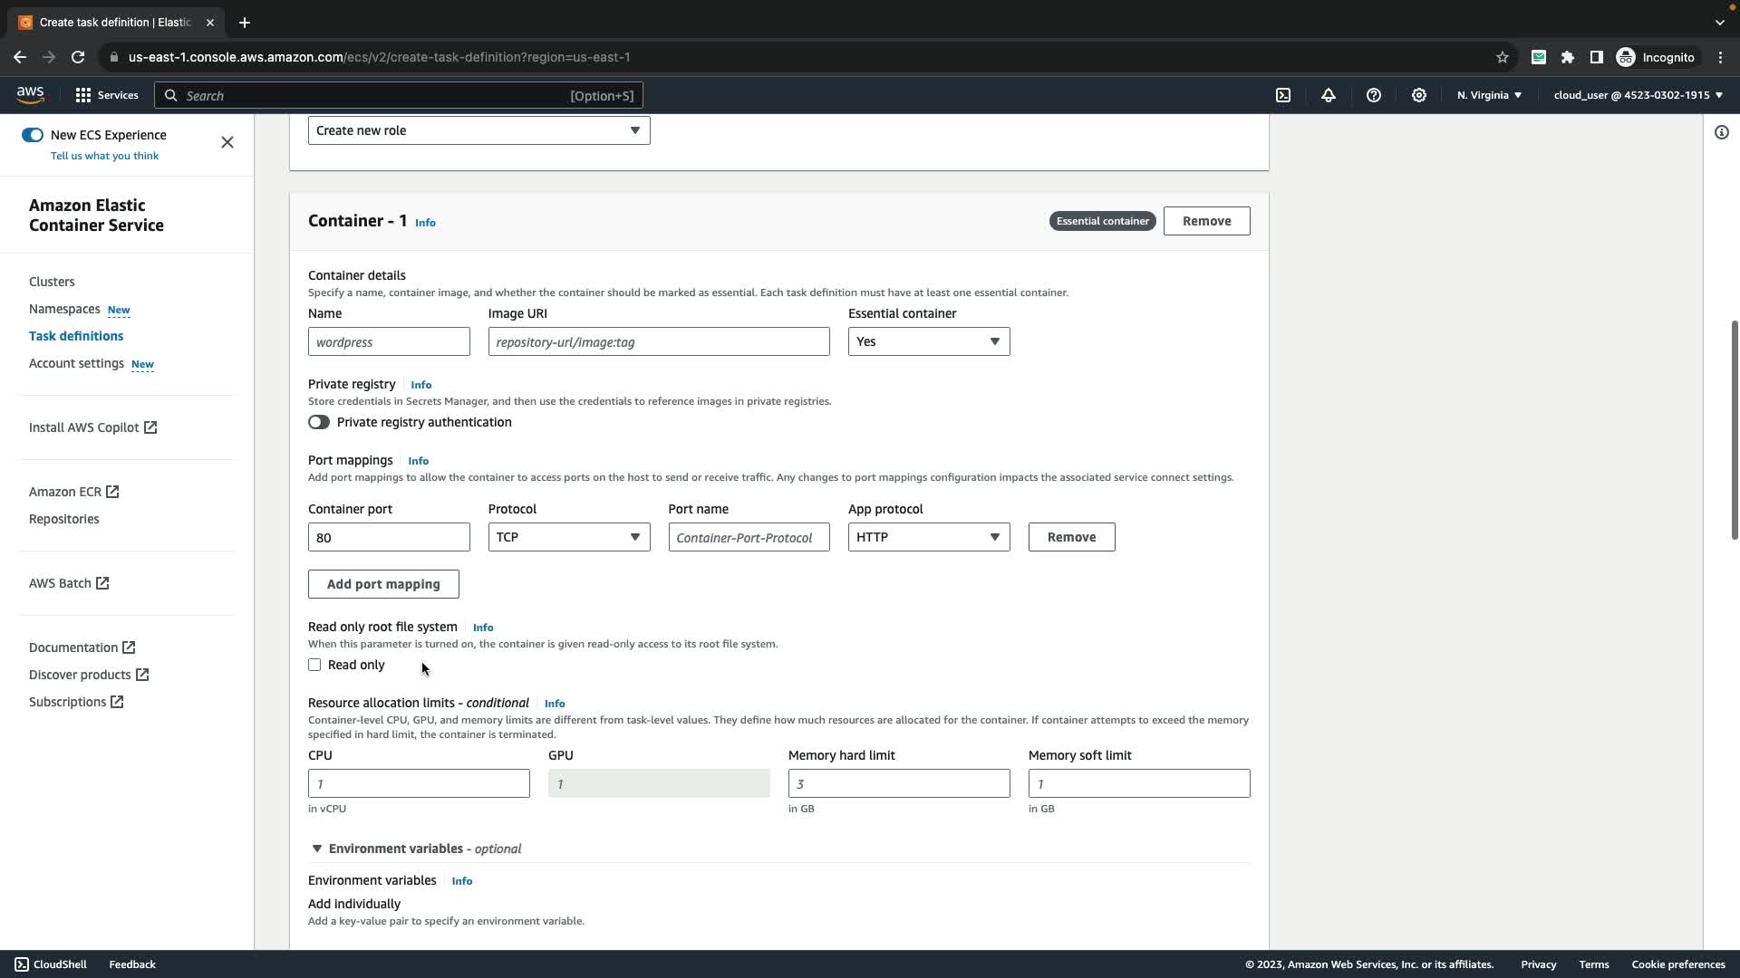This screenshot has height=978, width=1740.
Task: Click the Add port mapping button
Action: coord(383,584)
